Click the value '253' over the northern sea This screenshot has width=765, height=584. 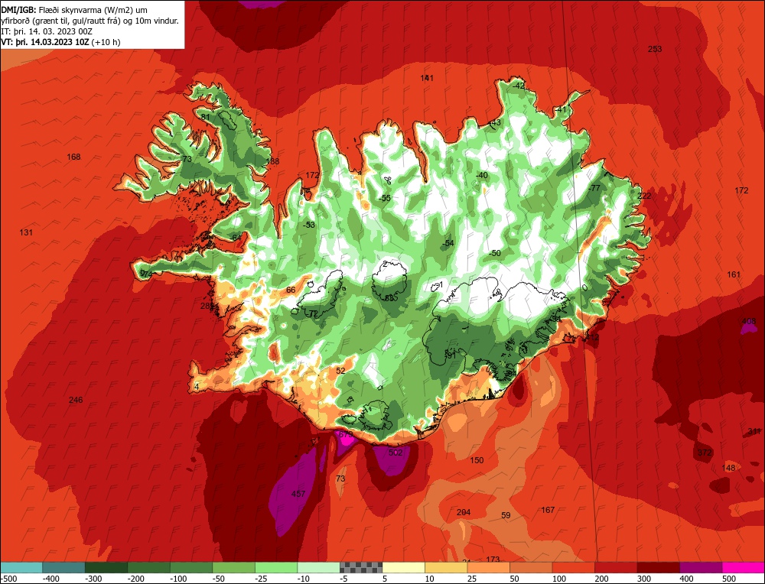[655, 49]
